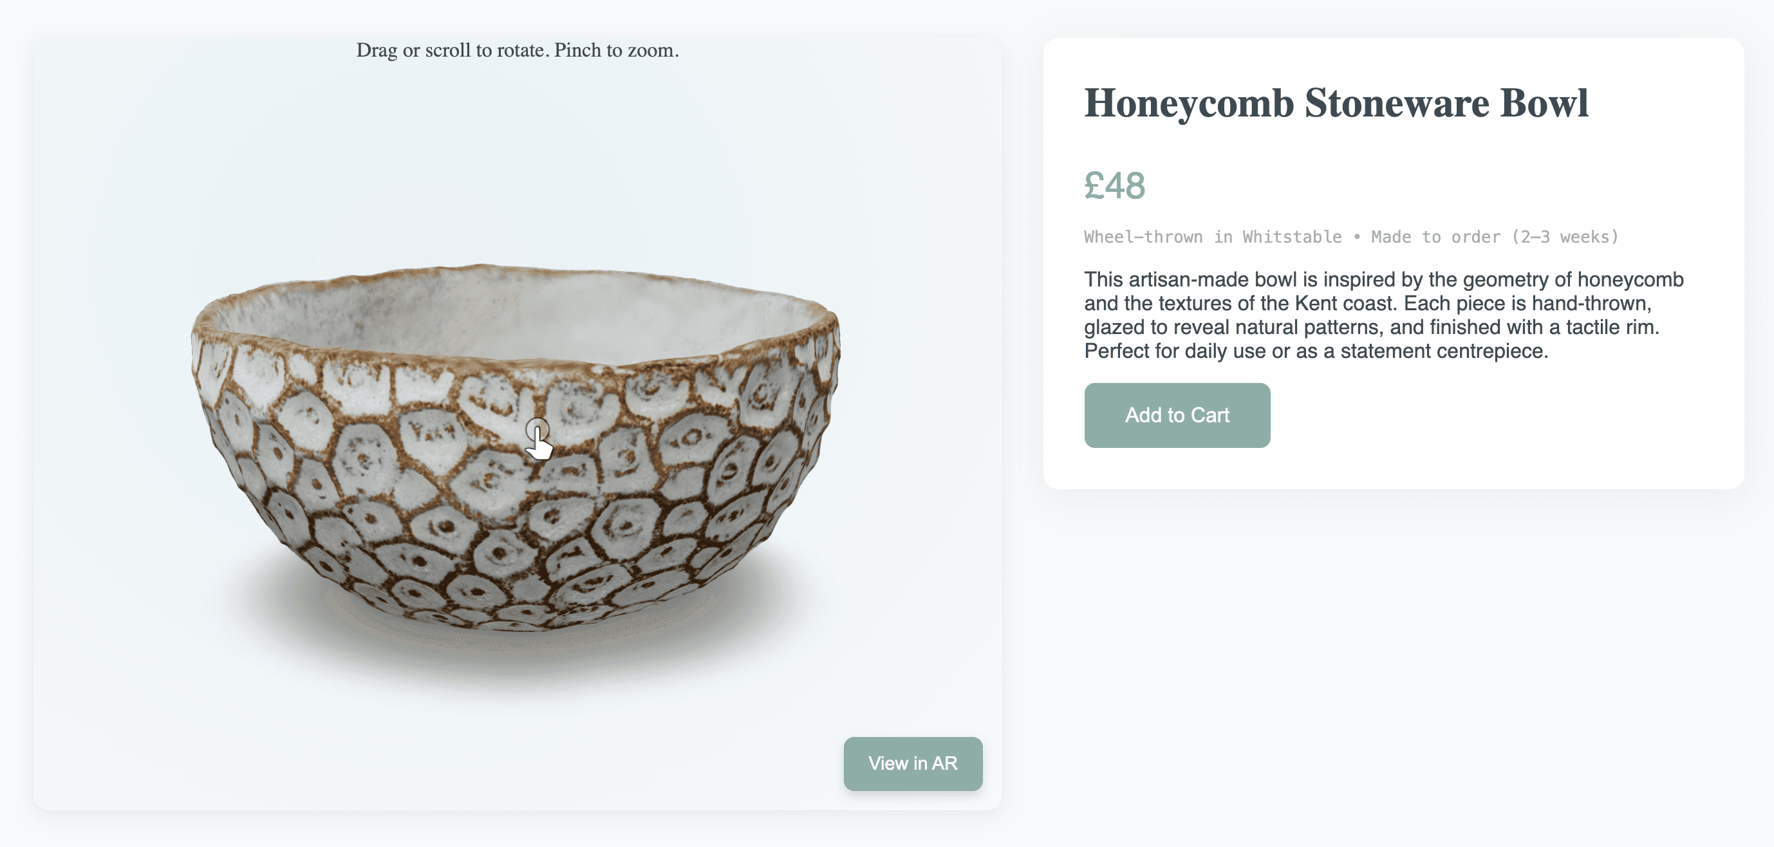The width and height of the screenshot is (1774, 847).
Task: Click the rotate and zoom instruction text
Action: tap(516, 50)
